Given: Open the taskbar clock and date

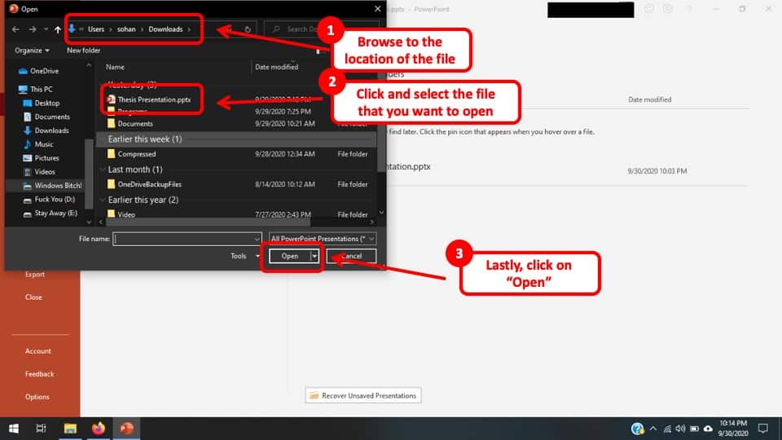Looking at the screenshot, I should tap(733, 429).
